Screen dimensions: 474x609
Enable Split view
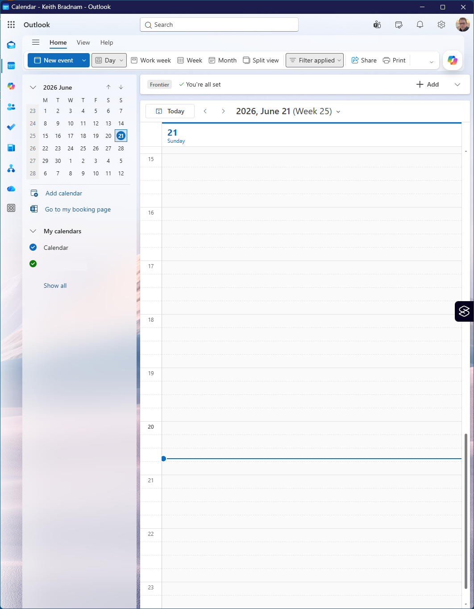261,60
